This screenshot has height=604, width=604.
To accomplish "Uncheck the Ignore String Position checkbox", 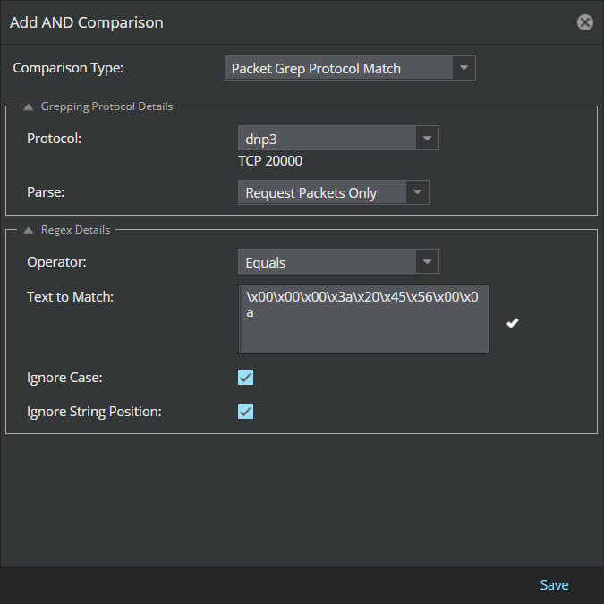I will 245,412.
